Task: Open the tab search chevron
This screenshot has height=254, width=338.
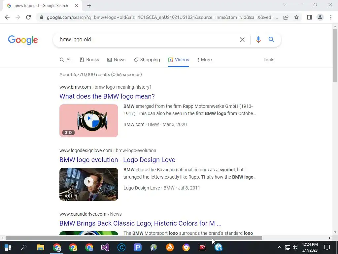Action: click(x=285, y=5)
